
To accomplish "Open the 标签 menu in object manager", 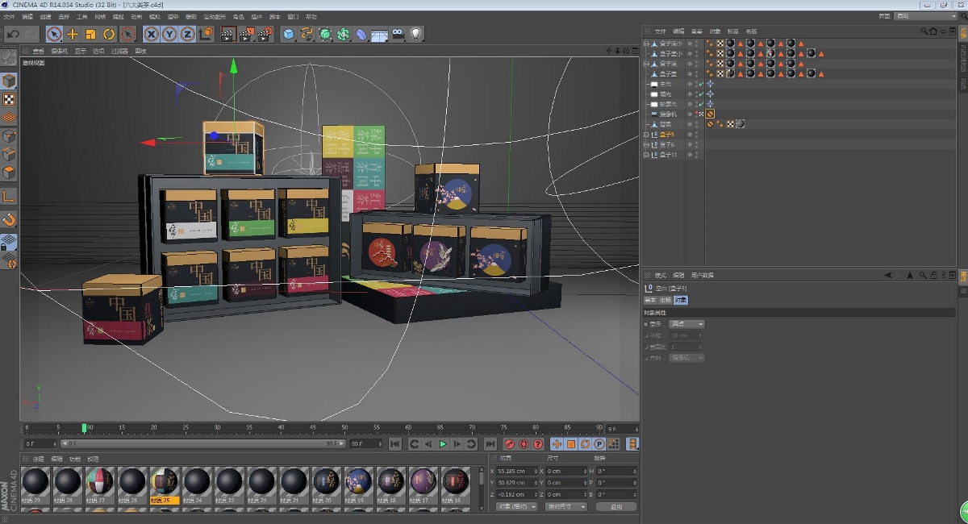I will [x=733, y=31].
